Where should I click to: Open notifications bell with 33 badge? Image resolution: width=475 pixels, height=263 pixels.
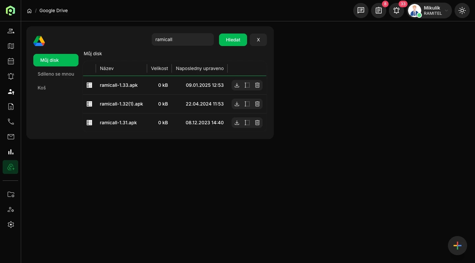click(x=396, y=11)
